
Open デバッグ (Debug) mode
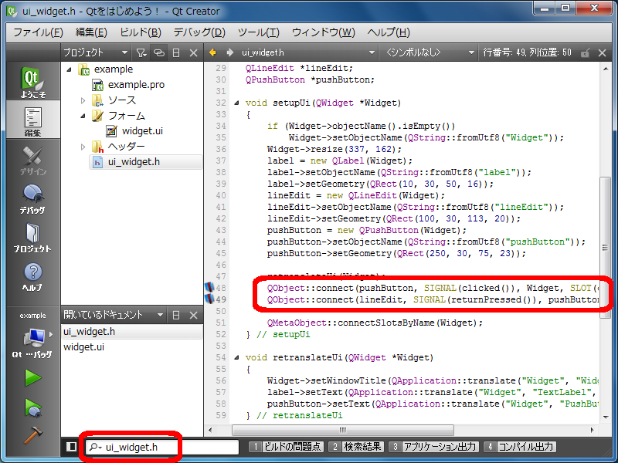coord(32,198)
